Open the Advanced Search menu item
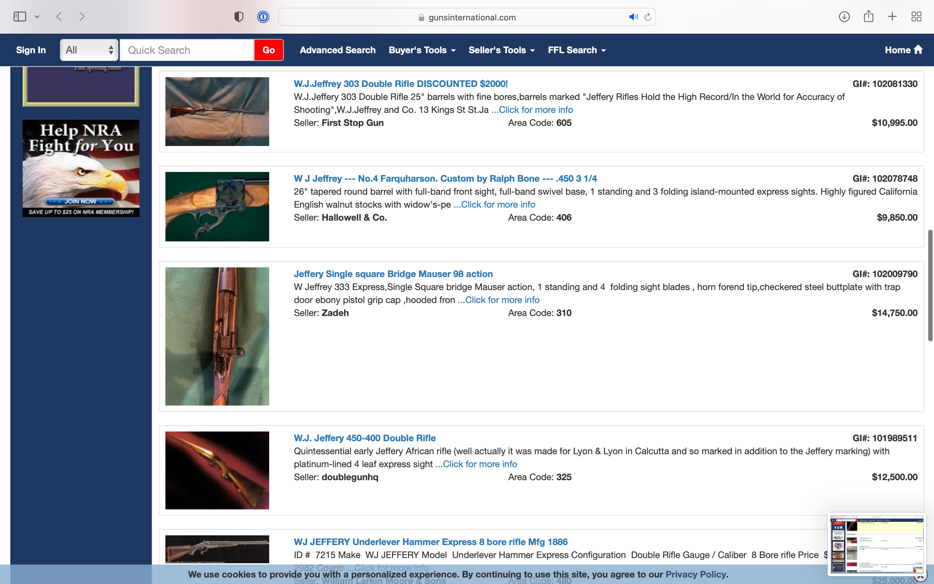 click(337, 50)
